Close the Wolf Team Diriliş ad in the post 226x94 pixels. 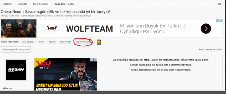pos(95,60)
